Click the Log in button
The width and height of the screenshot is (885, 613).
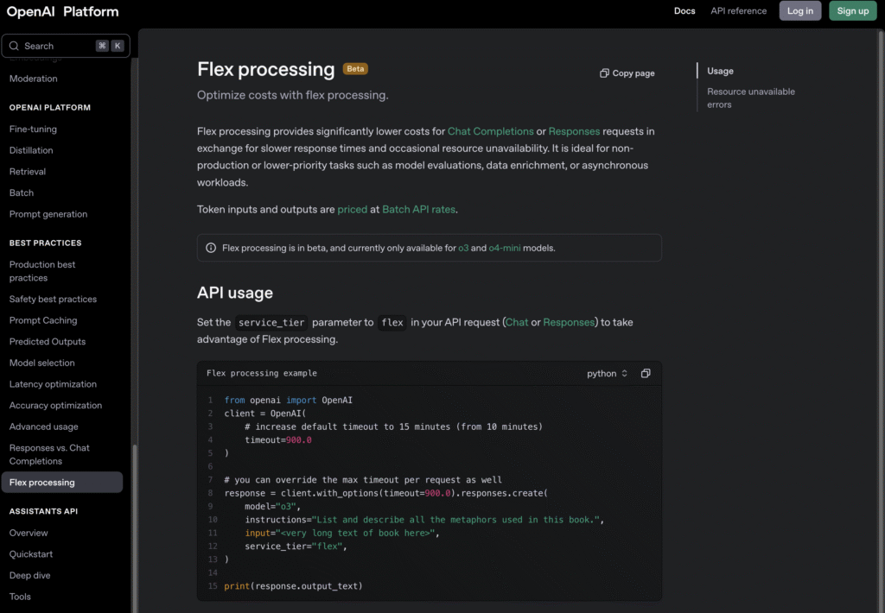tap(799, 10)
